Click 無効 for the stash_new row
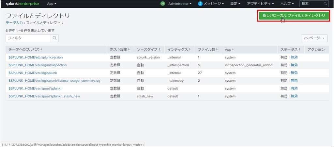 pyautogui.click(x=294, y=96)
